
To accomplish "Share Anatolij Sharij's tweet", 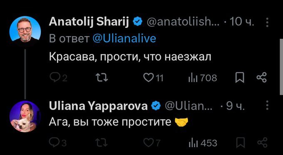I will coord(261,77).
